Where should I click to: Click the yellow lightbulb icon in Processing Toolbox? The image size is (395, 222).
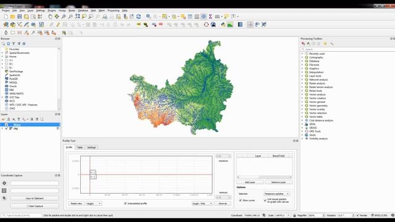click(x=325, y=44)
